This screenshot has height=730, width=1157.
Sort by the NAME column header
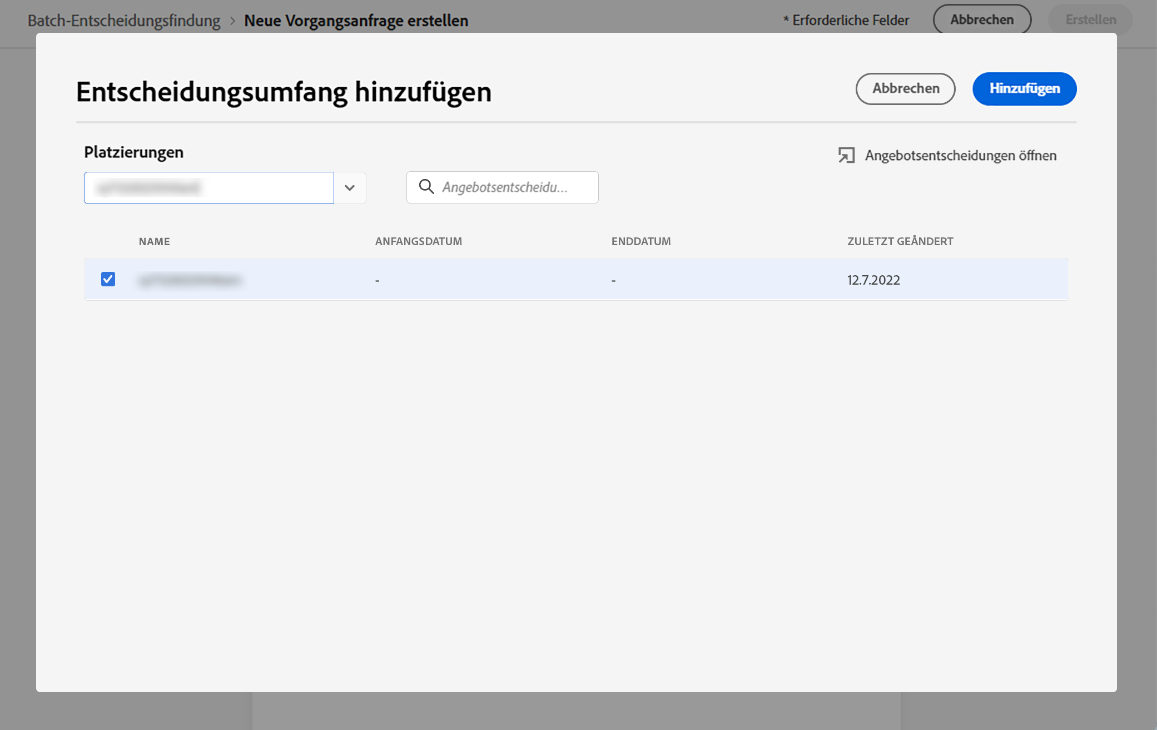click(x=155, y=241)
